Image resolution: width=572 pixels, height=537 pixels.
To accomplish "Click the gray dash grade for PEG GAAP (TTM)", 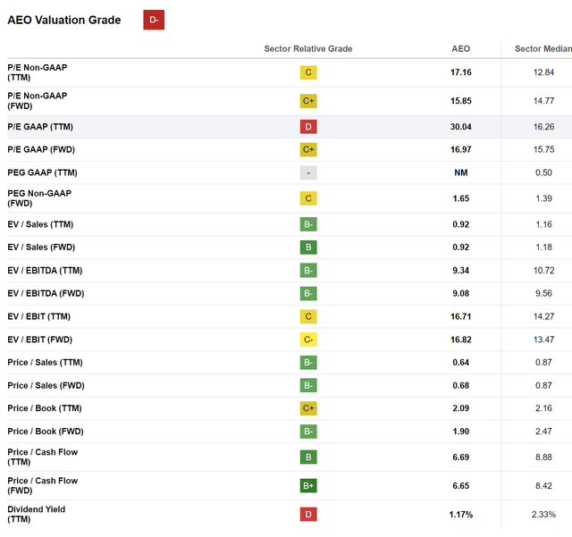I will pyautogui.click(x=308, y=172).
